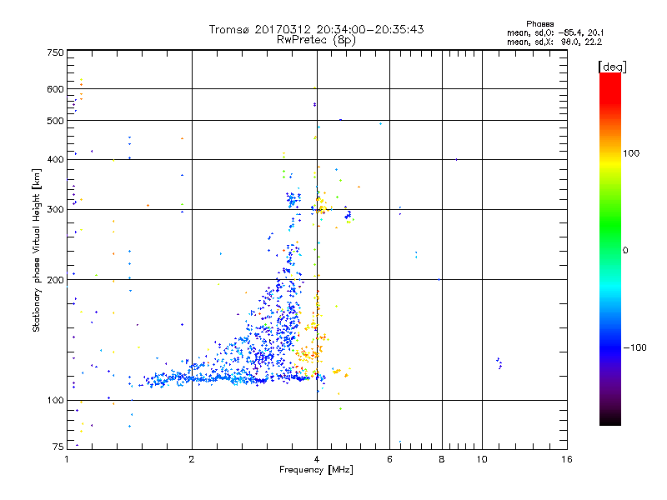Screen dimensions: 667x500
Task: Click the x-axis tick label '10'
Action: tap(482, 459)
